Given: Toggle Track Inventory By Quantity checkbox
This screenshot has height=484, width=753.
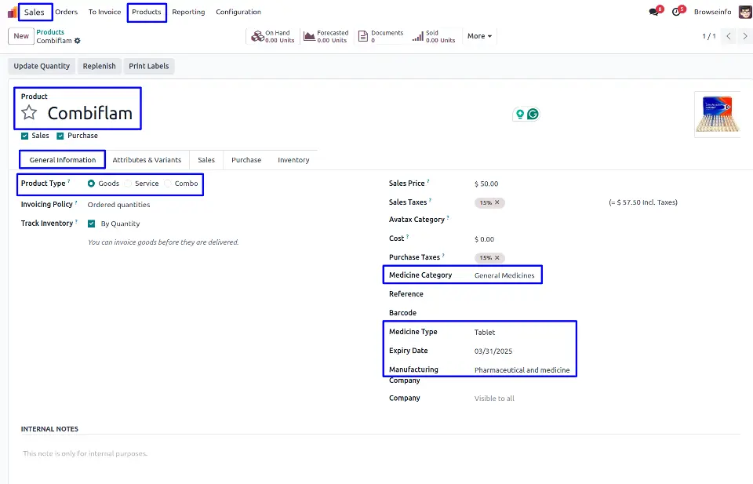Looking at the screenshot, I should coord(91,224).
